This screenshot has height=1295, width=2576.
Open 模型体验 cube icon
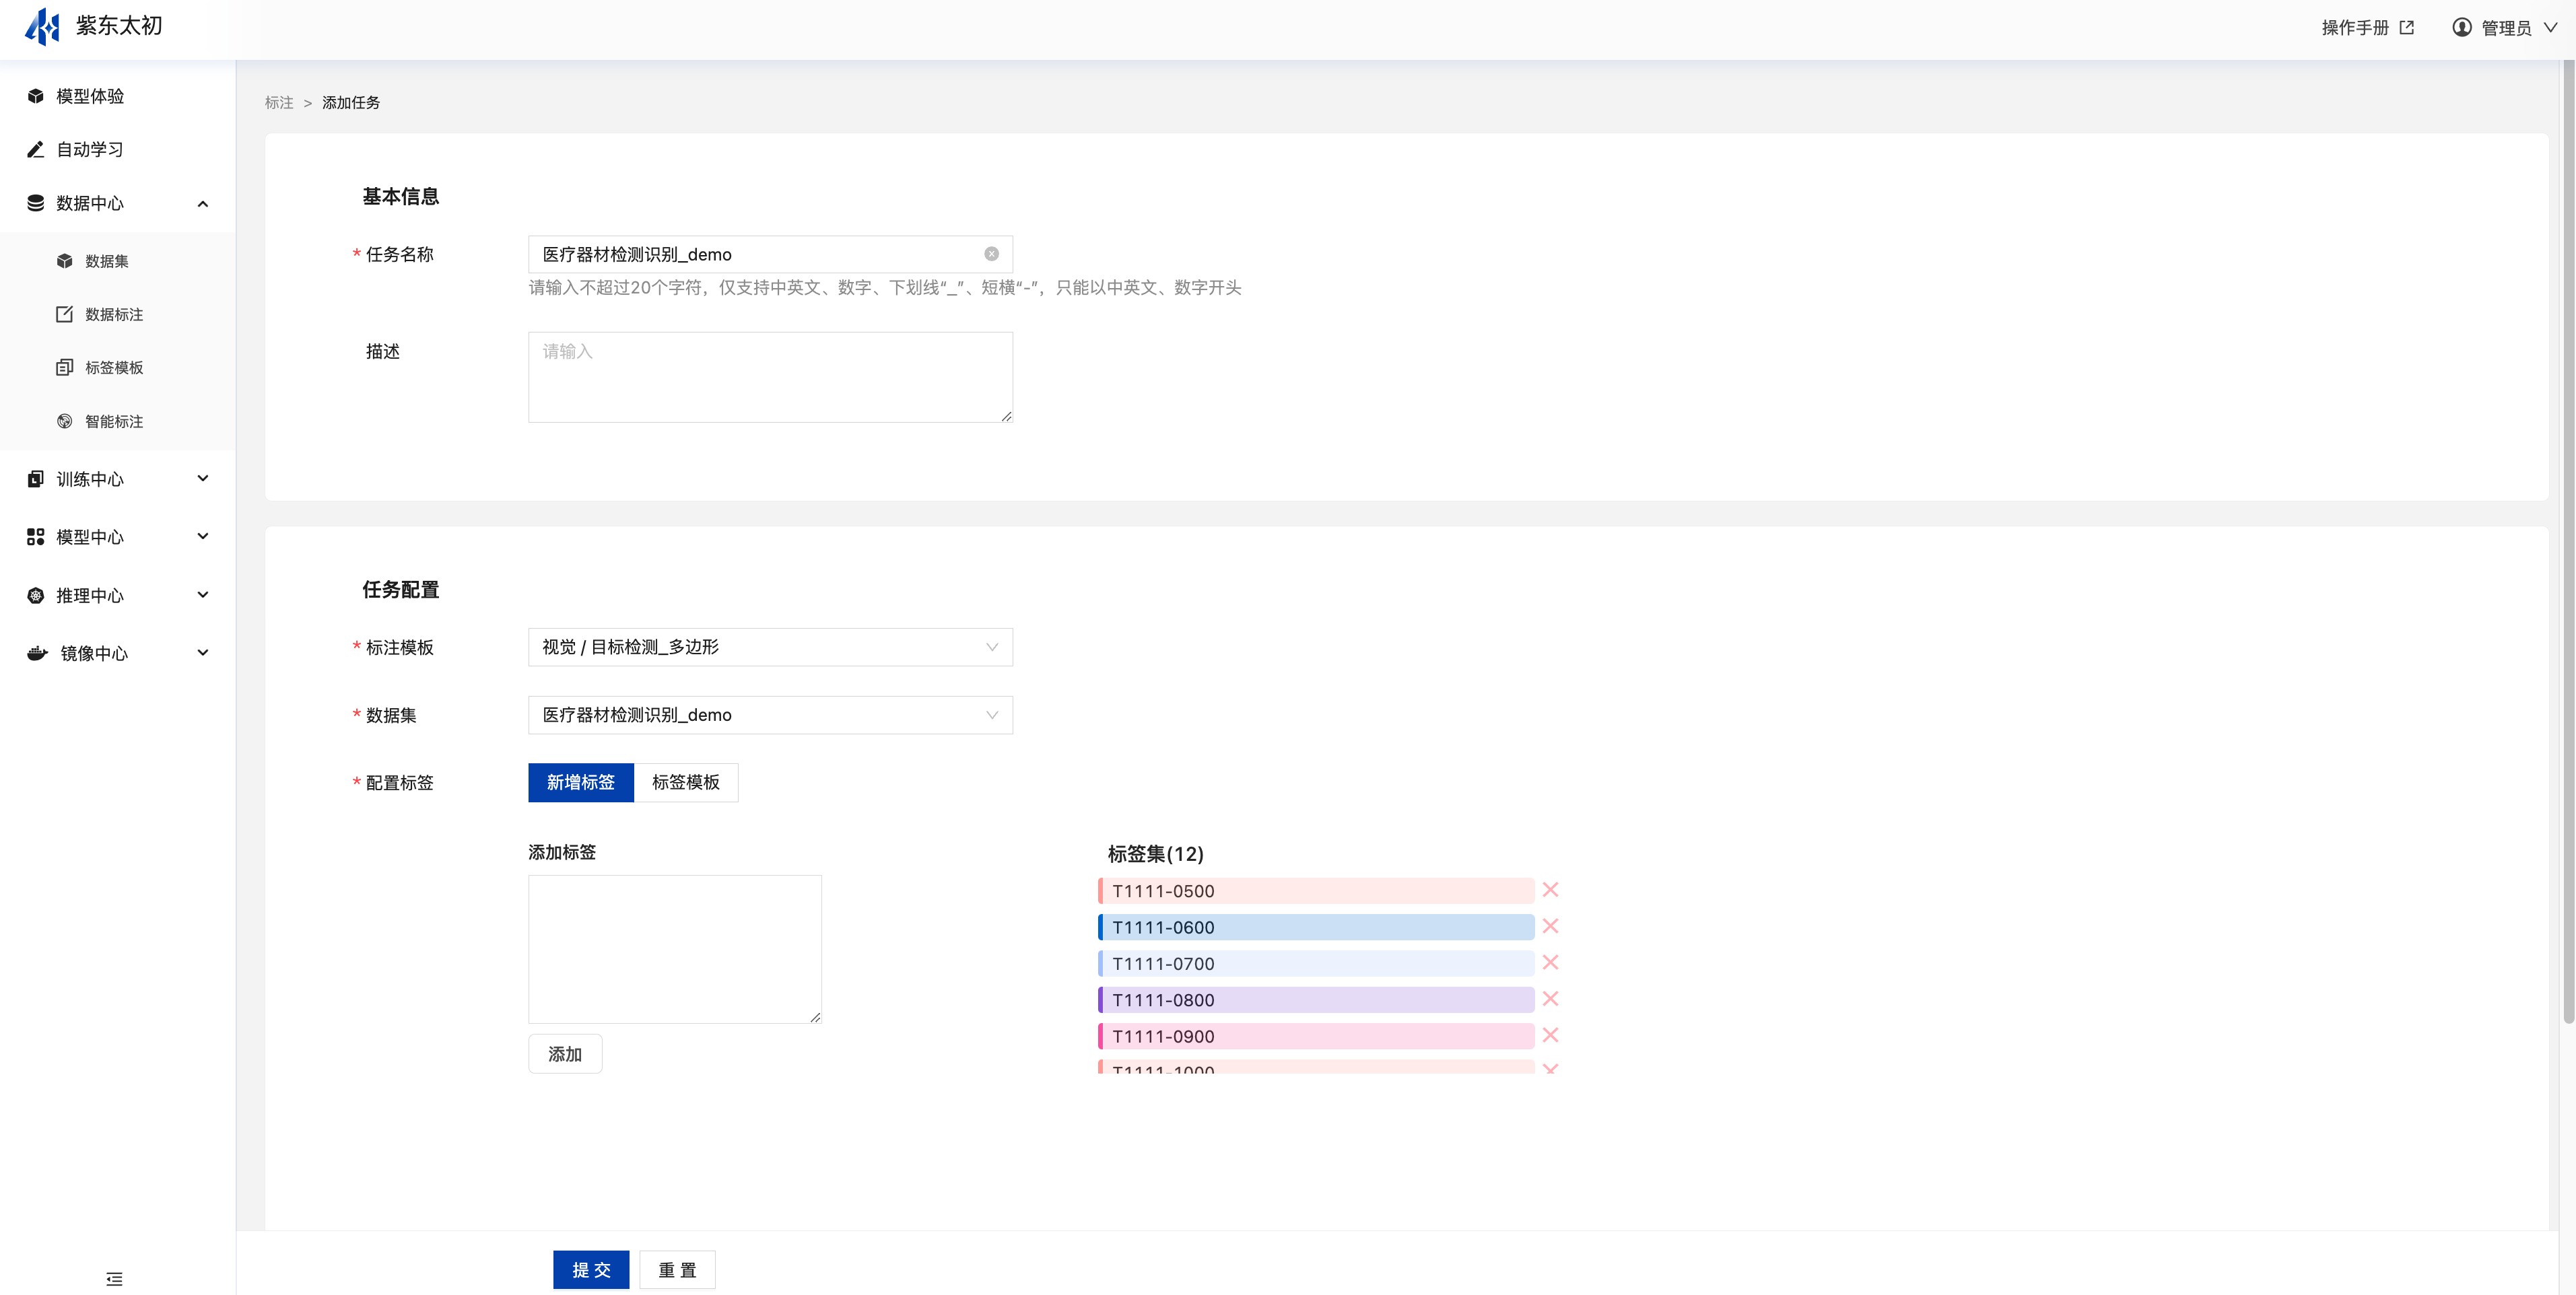pyautogui.click(x=36, y=96)
